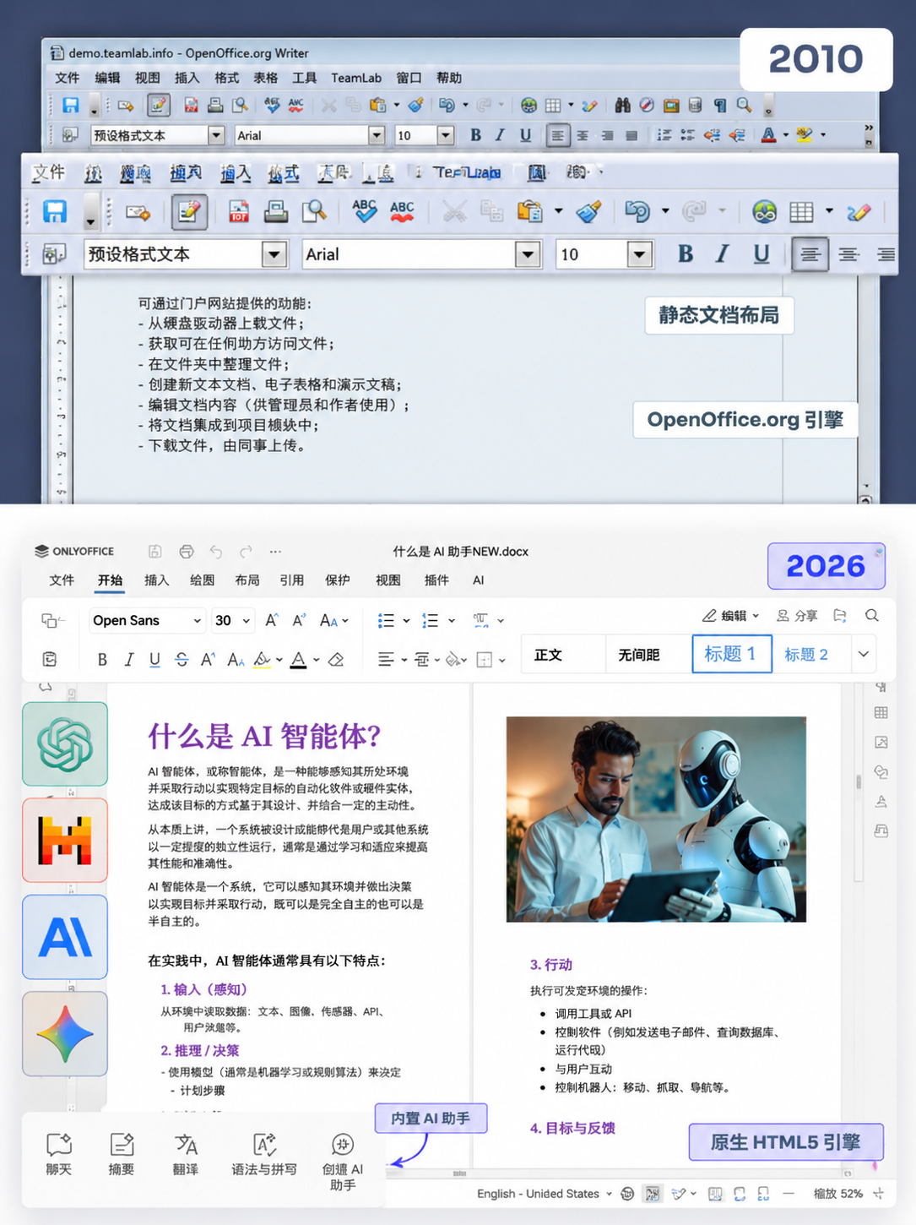Open the Navigator compass icon in OpenOffice toolbar
Screen dimensions: 916x1225
647,105
